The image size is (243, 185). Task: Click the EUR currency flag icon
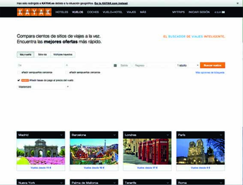223,12
